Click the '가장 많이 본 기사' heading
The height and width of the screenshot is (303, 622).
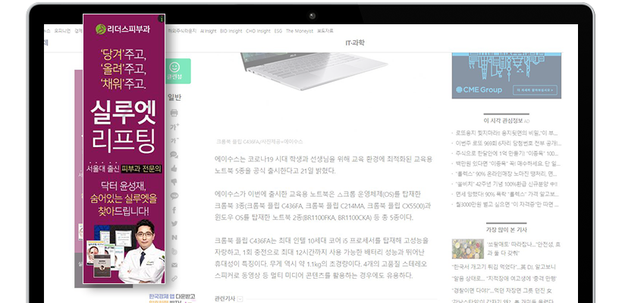[507, 230]
